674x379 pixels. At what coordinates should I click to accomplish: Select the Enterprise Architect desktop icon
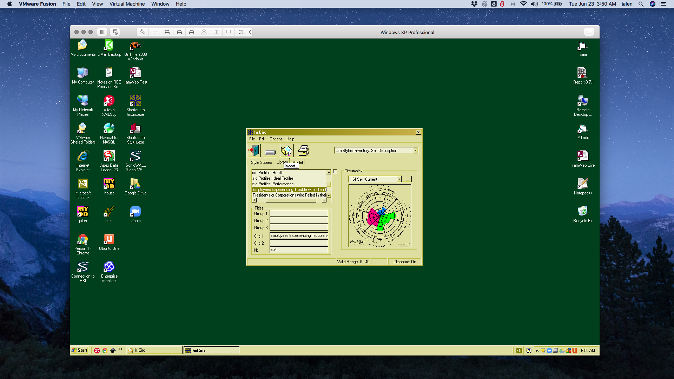coord(109,272)
